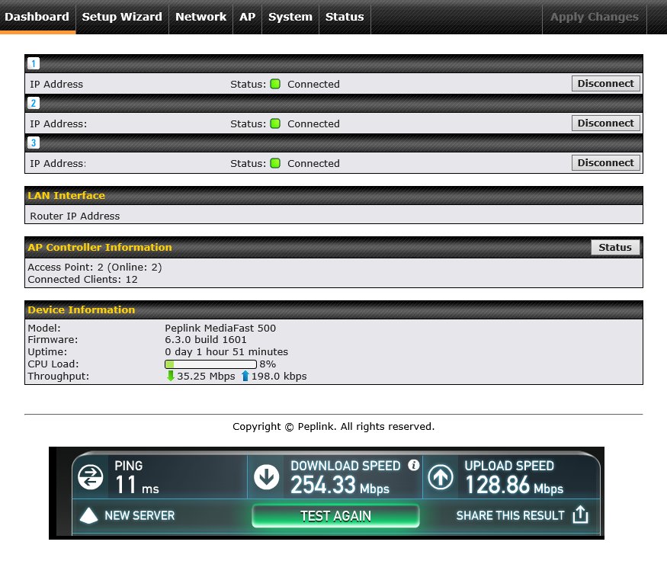This screenshot has width=667, height=561.
Task: Click uptime value 0 day 1 hour
Action: [x=226, y=351]
